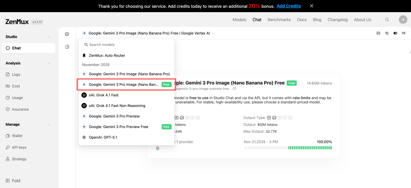The height and width of the screenshot is (188, 411).
Task: Click the 100.00% uptime value
Action: coord(324,142)
